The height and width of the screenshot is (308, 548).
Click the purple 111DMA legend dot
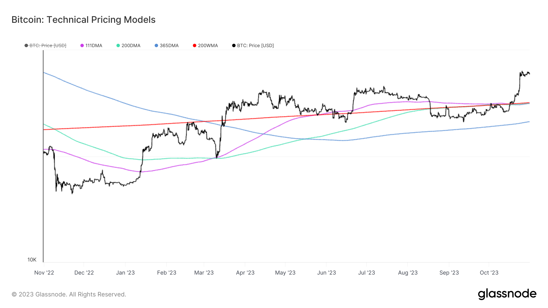[x=82, y=46]
